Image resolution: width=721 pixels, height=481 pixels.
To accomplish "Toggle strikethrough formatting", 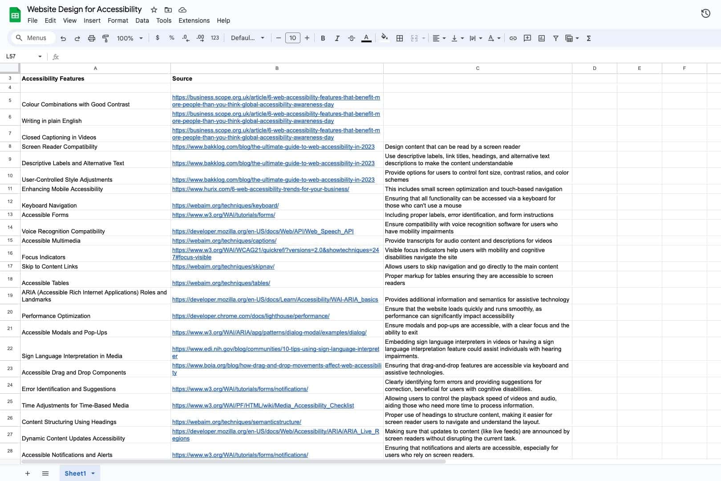I will 351,38.
